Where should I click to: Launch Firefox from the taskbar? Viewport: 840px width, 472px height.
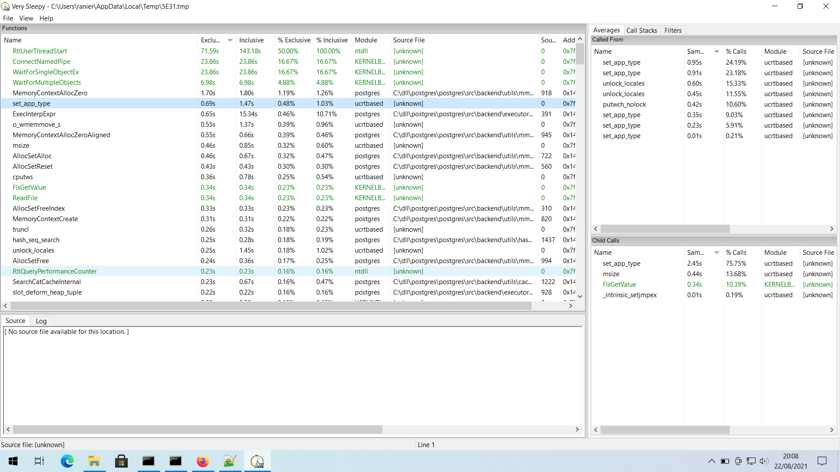[203, 461]
